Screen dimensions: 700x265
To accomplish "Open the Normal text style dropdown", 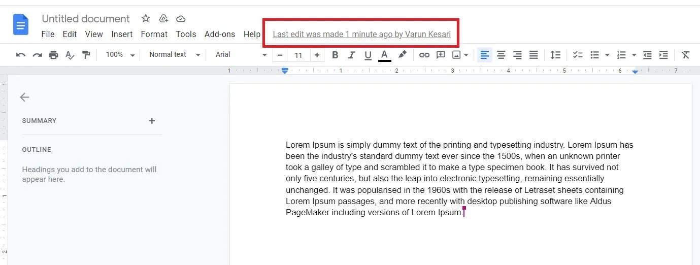I will [174, 55].
